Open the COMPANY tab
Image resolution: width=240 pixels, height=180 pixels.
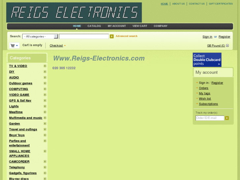tap(160, 26)
